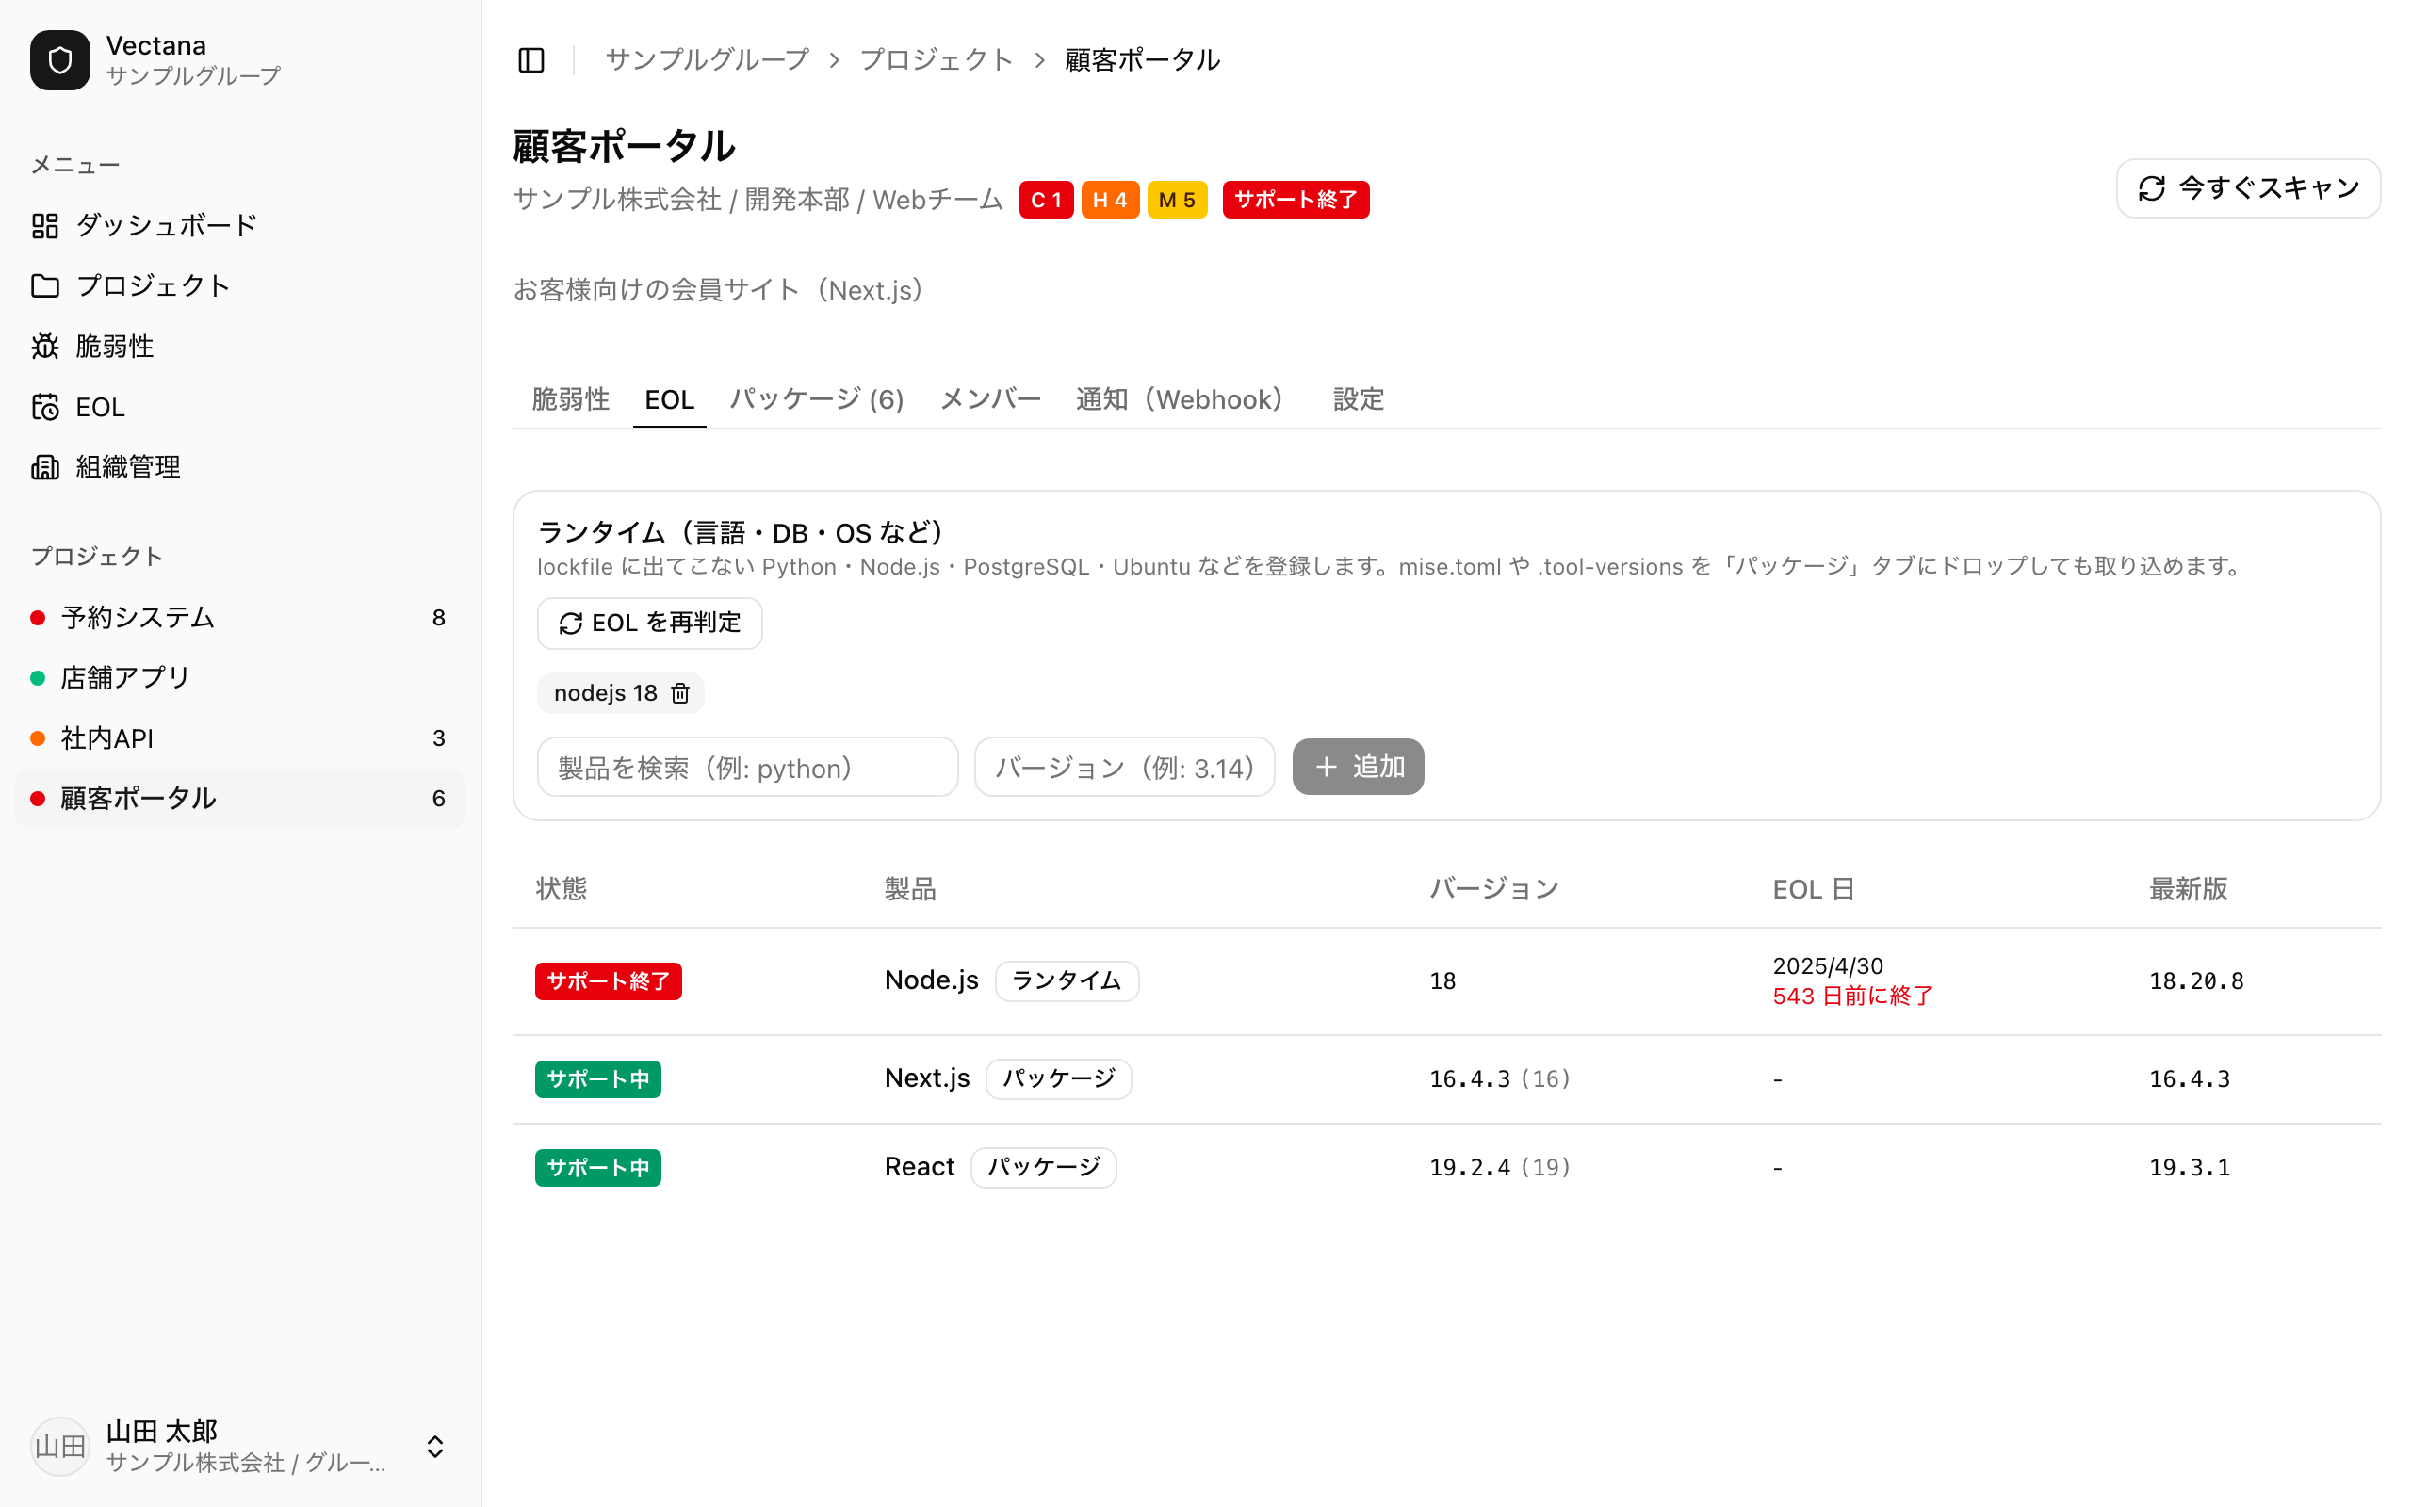Switch to the パッケージ (6) tab

[x=816, y=399]
